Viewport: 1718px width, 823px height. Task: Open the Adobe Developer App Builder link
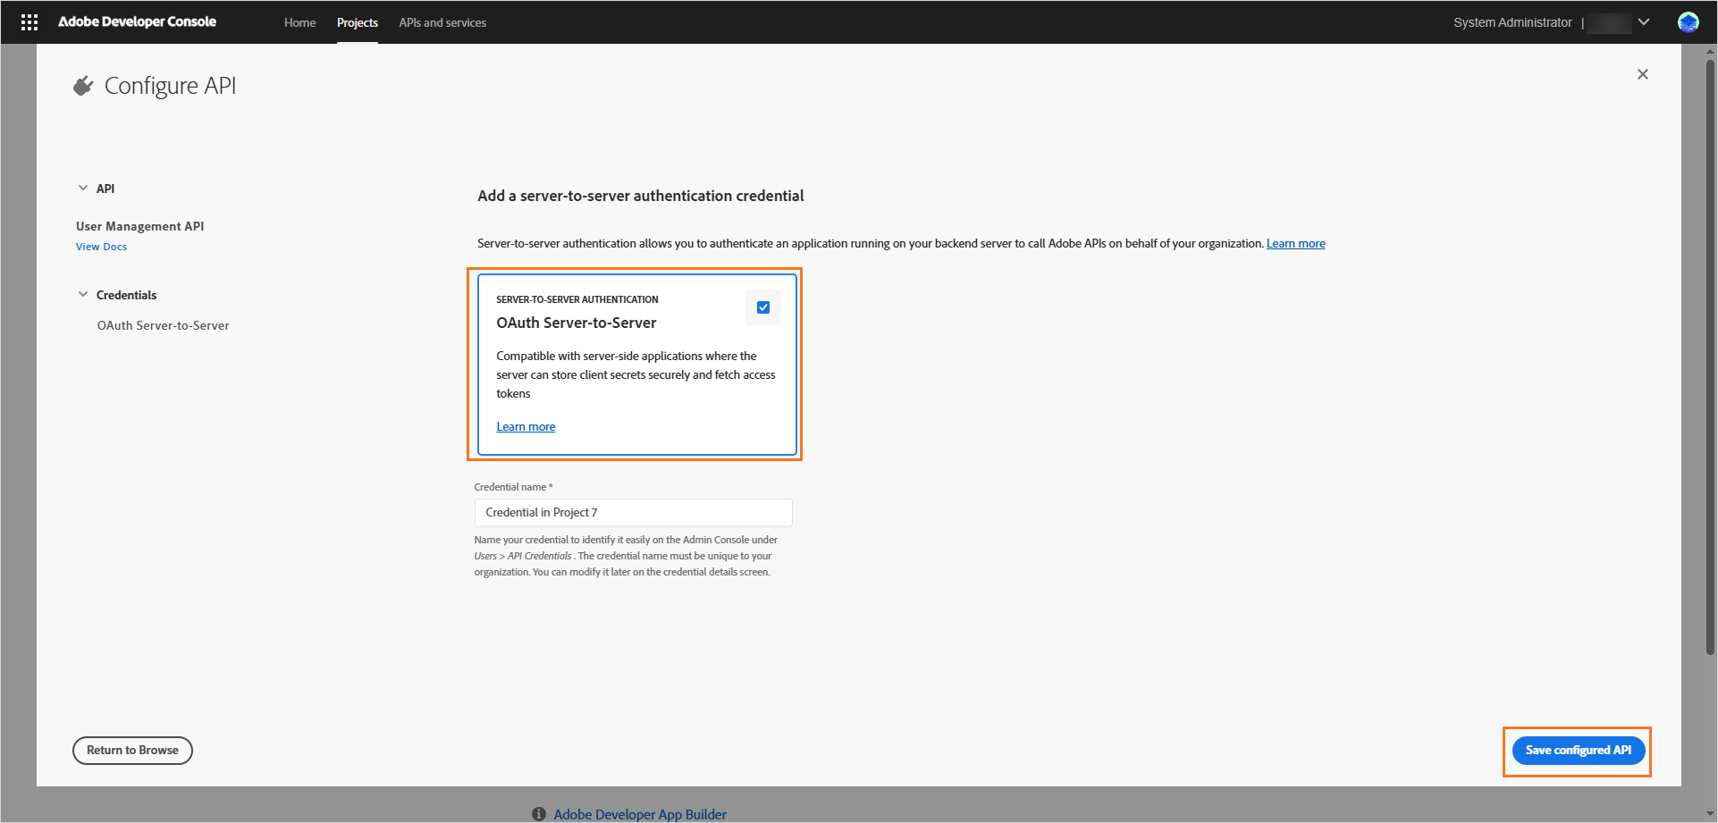click(x=640, y=814)
